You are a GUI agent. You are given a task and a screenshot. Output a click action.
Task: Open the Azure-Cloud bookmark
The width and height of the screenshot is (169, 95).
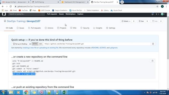click(x=116, y=10)
